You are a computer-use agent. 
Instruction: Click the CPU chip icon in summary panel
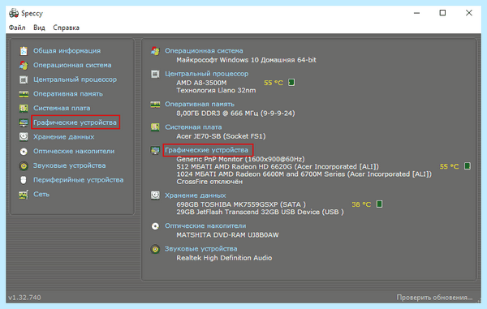[155, 74]
